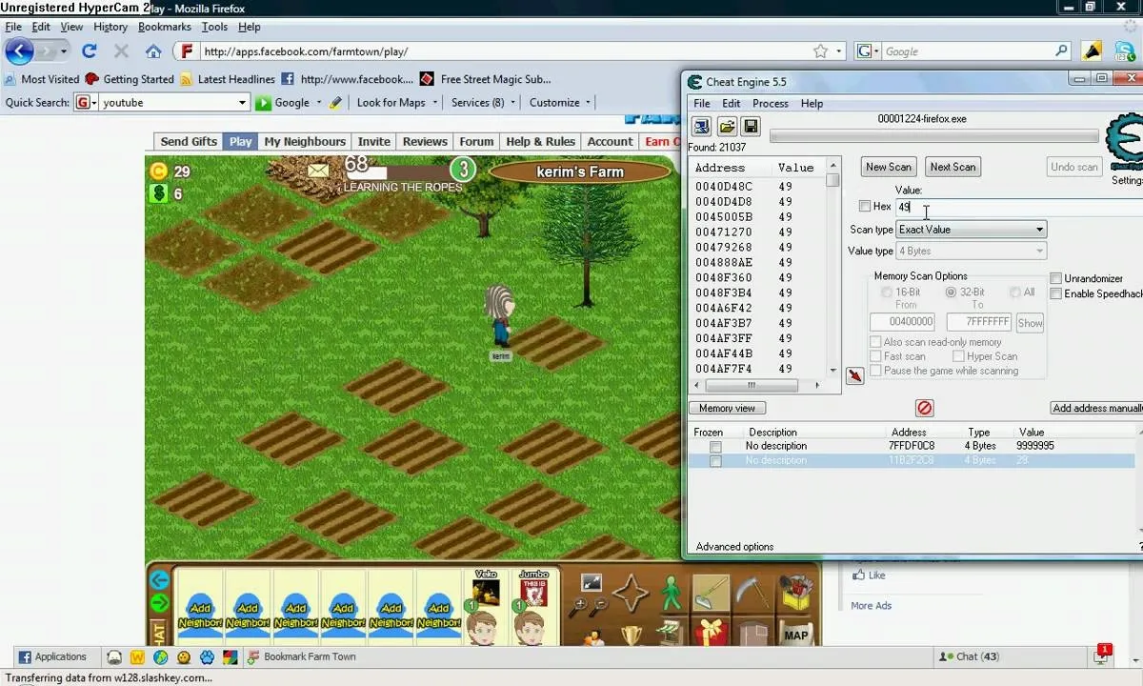Open the Firefox Tools menu
This screenshot has height=686, width=1143.
[214, 27]
